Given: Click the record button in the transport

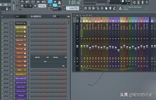Looking at the screenshot, I should point(35,6).
